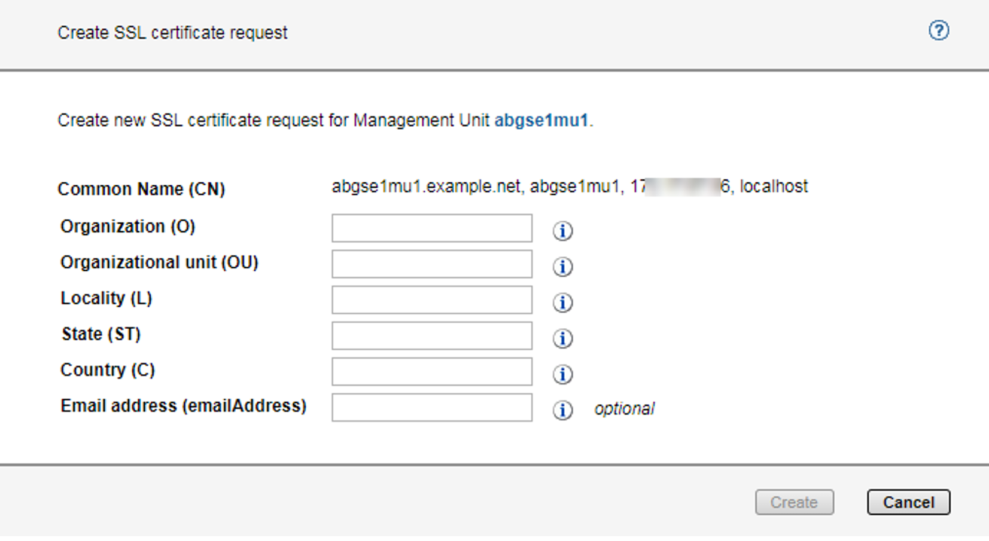Open info icon for Email address field
The width and height of the screenshot is (989, 541).
coord(562,410)
